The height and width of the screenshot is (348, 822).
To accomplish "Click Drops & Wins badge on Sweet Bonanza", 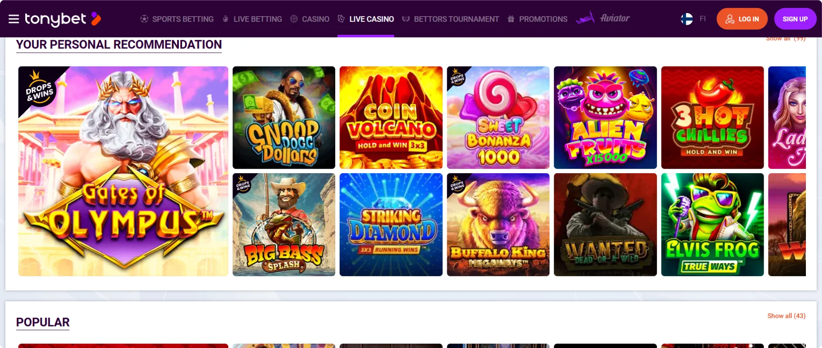I will (457, 77).
